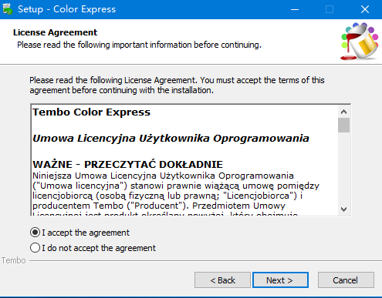Click the setup icon in title bar
The height and width of the screenshot is (298, 382).
[8, 9]
